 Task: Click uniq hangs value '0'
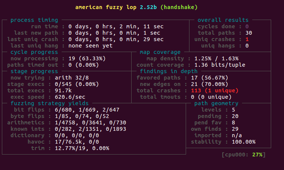pos(247,46)
